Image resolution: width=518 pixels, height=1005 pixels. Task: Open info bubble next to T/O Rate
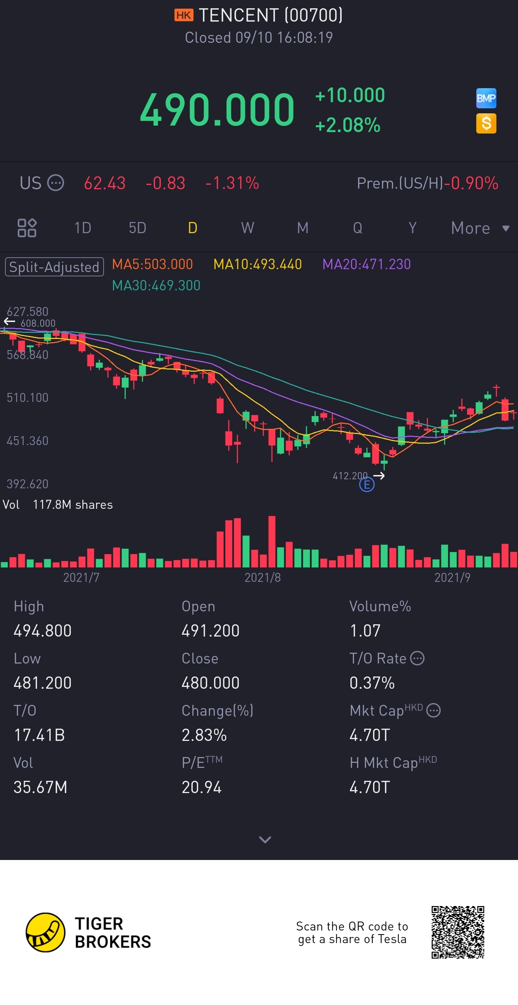tap(417, 658)
